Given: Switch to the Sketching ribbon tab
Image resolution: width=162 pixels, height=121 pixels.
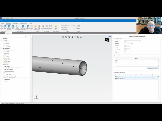Looking at the screenshot, I should (x=15, y=23).
